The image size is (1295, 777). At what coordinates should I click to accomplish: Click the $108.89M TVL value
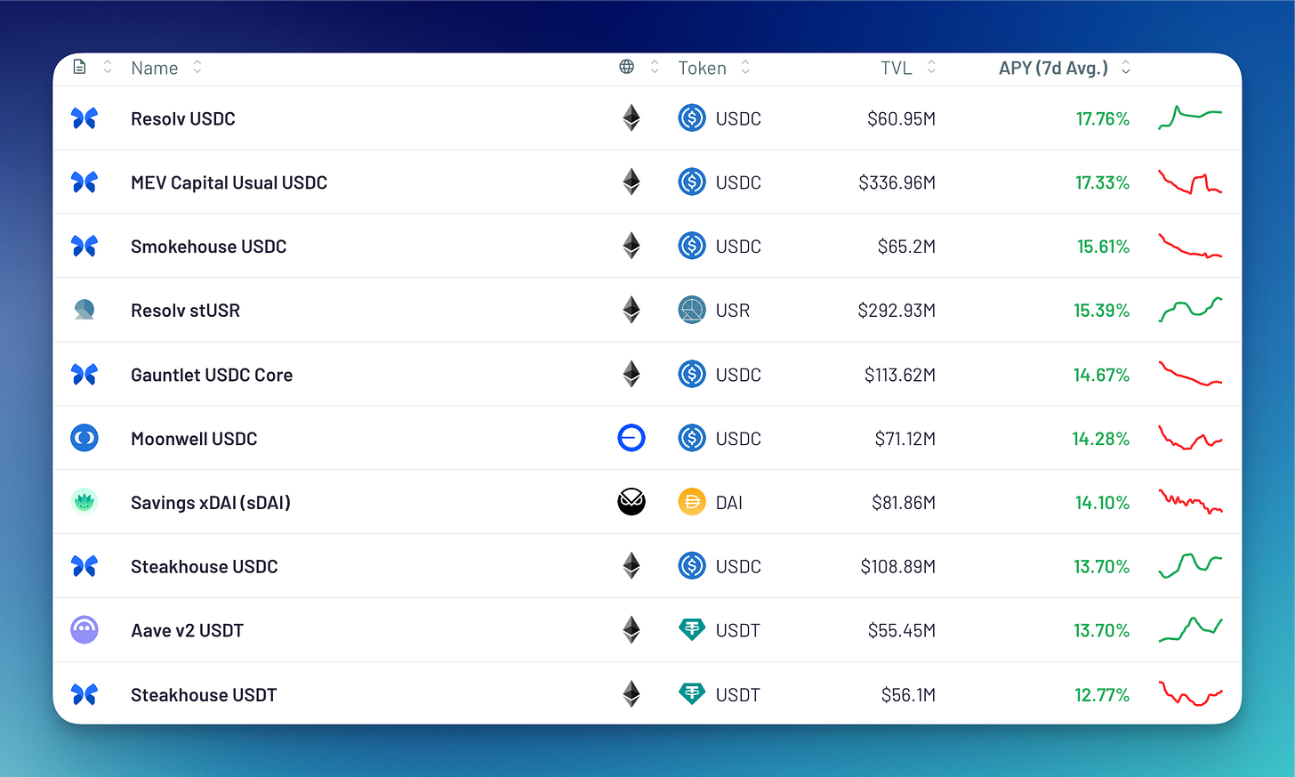897,567
